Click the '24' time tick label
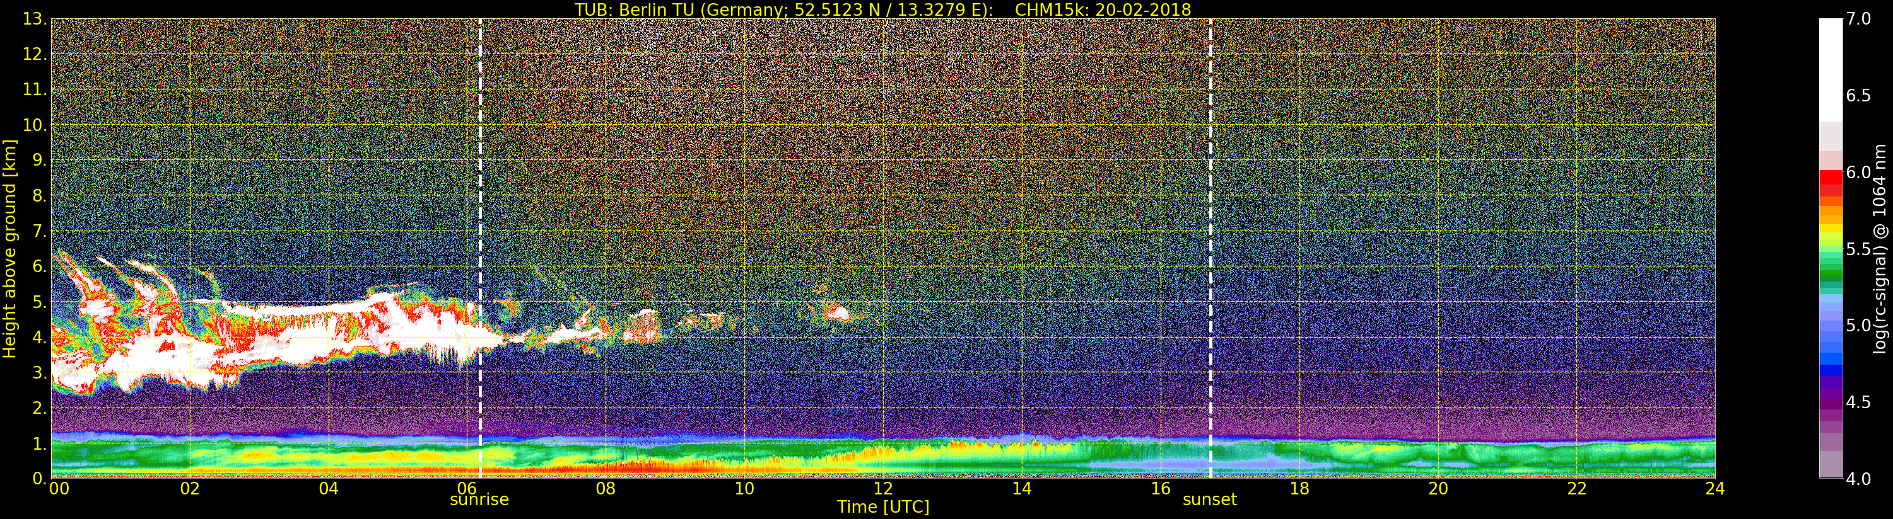1893x519 pixels. click(1715, 488)
